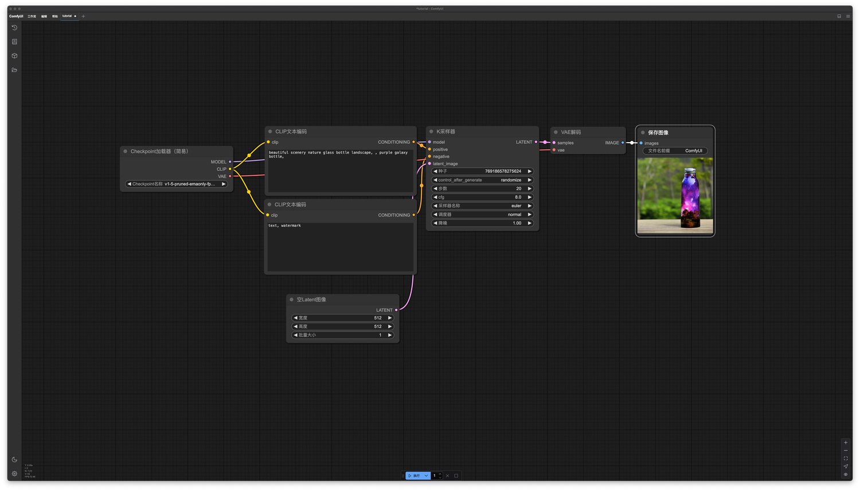Open the 编辑 menu
The width and height of the screenshot is (860, 490).
point(44,16)
